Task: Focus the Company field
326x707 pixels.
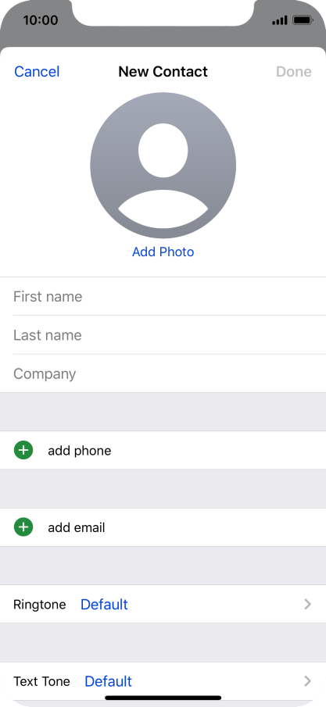Action: pyautogui.click(x=170, y=373)
